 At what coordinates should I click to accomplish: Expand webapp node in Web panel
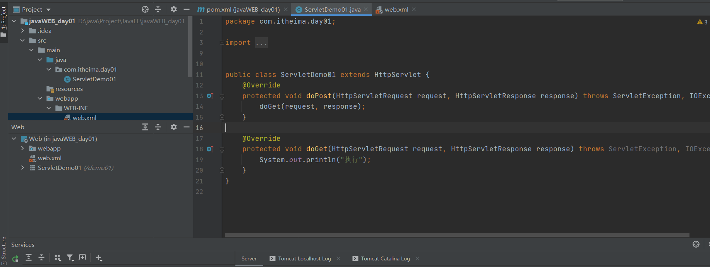click(x=22, y=148)
